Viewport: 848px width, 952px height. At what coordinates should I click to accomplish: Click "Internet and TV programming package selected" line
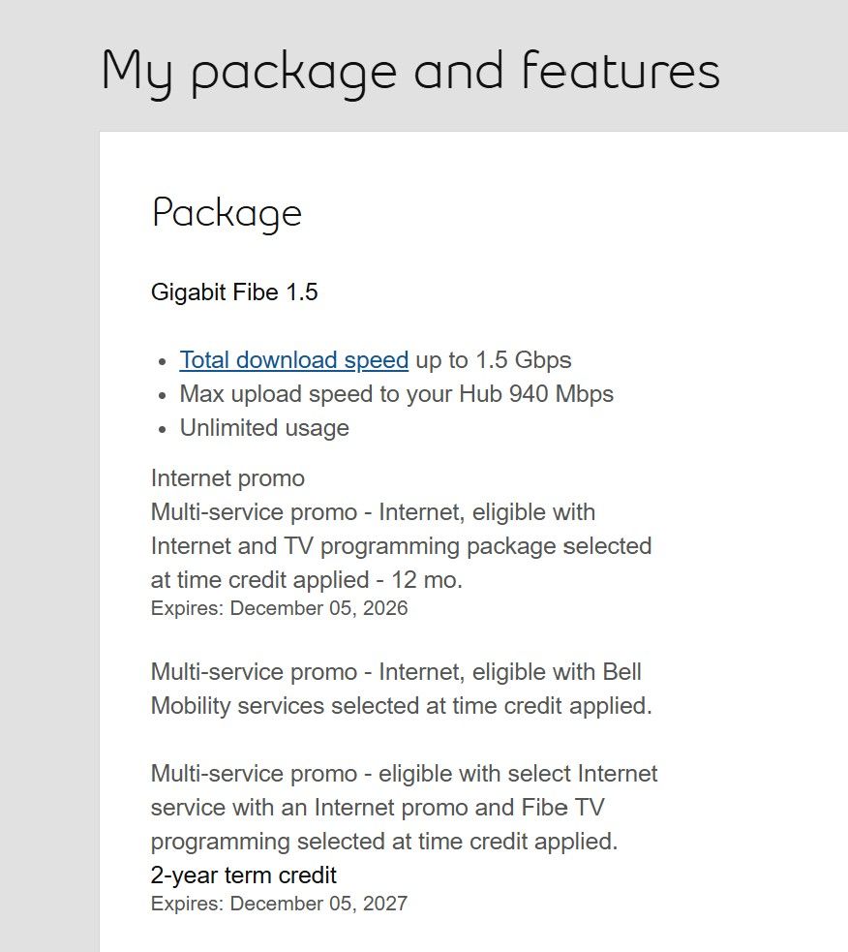tap(401, 546)
